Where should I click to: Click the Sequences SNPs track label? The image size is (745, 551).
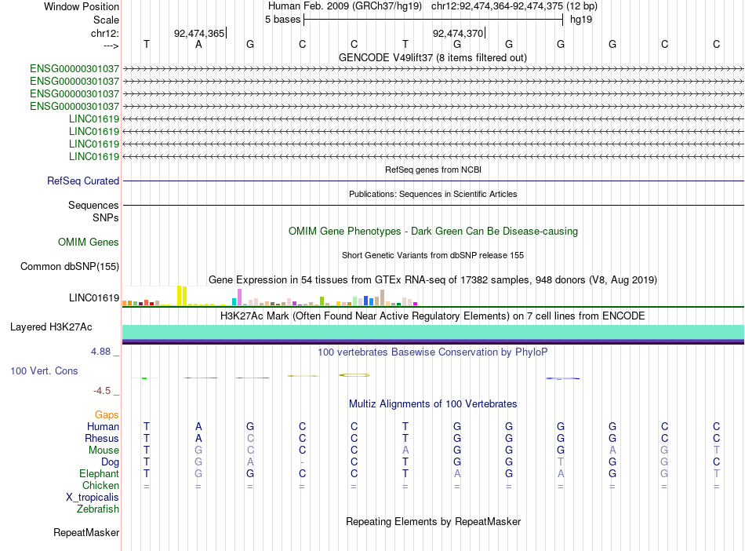click(93, 211)
